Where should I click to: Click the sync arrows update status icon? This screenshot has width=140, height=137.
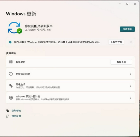(x=15, y=28)
